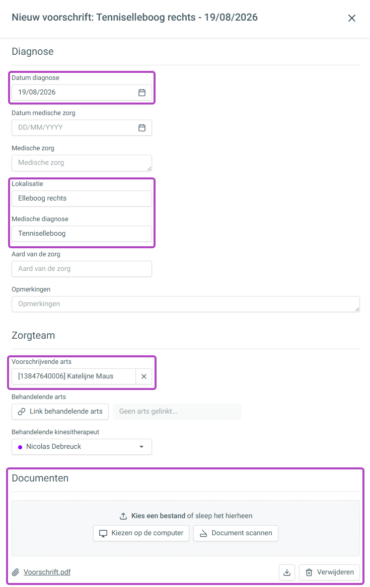Download the Voorschrift.pdf file
Viewport: 370px width, 587px height.
[287, 572]
